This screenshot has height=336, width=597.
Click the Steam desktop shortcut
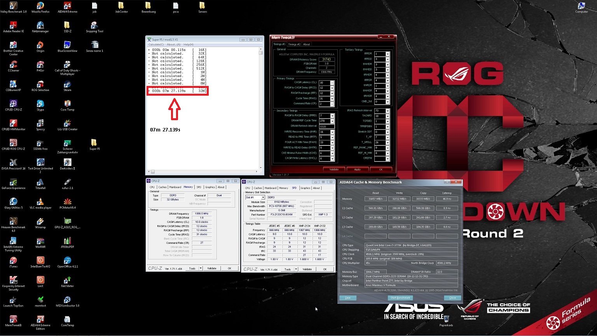tap(67, 86)
